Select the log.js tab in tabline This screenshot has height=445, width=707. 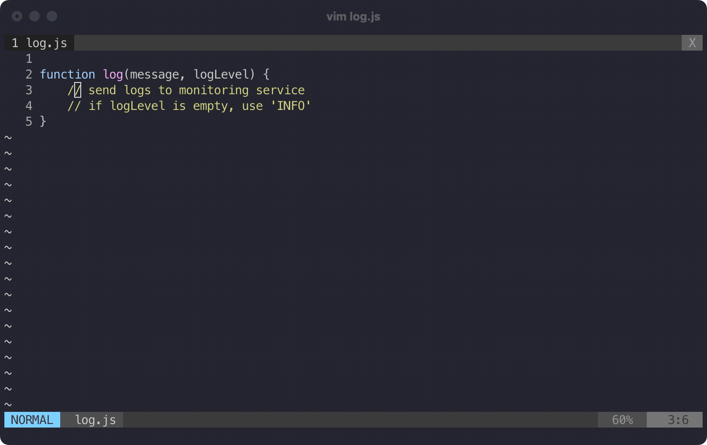click(40, 43)
